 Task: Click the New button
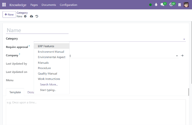click(9, 14)
